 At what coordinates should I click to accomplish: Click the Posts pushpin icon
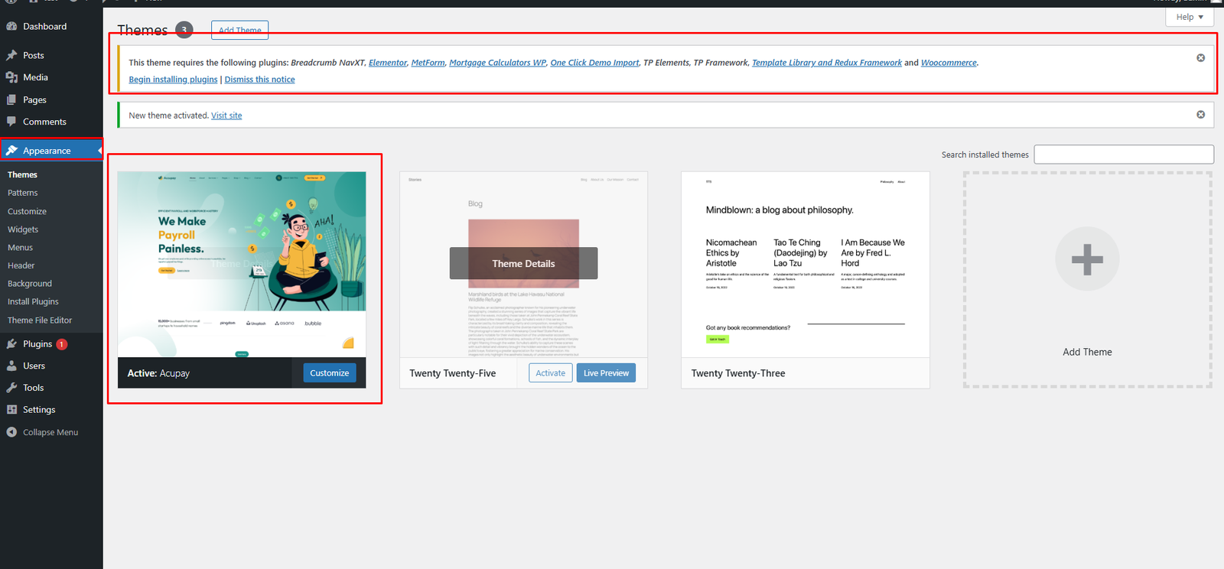(11, 56)
